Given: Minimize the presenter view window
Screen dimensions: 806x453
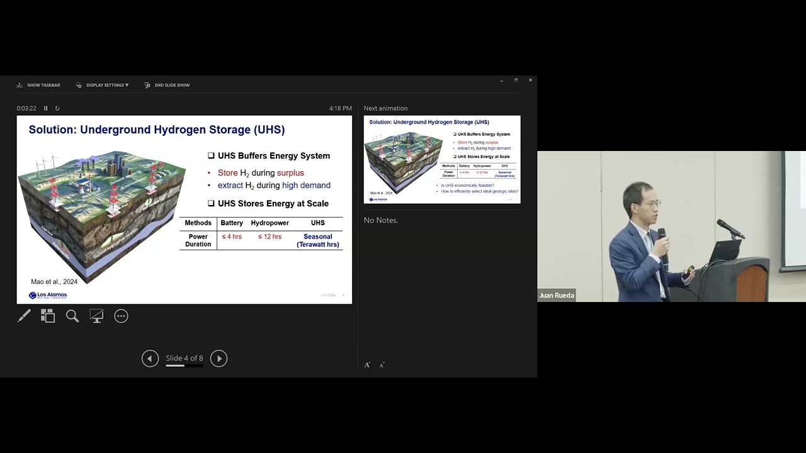Looking at the screenshot, I should click(502, 81).
